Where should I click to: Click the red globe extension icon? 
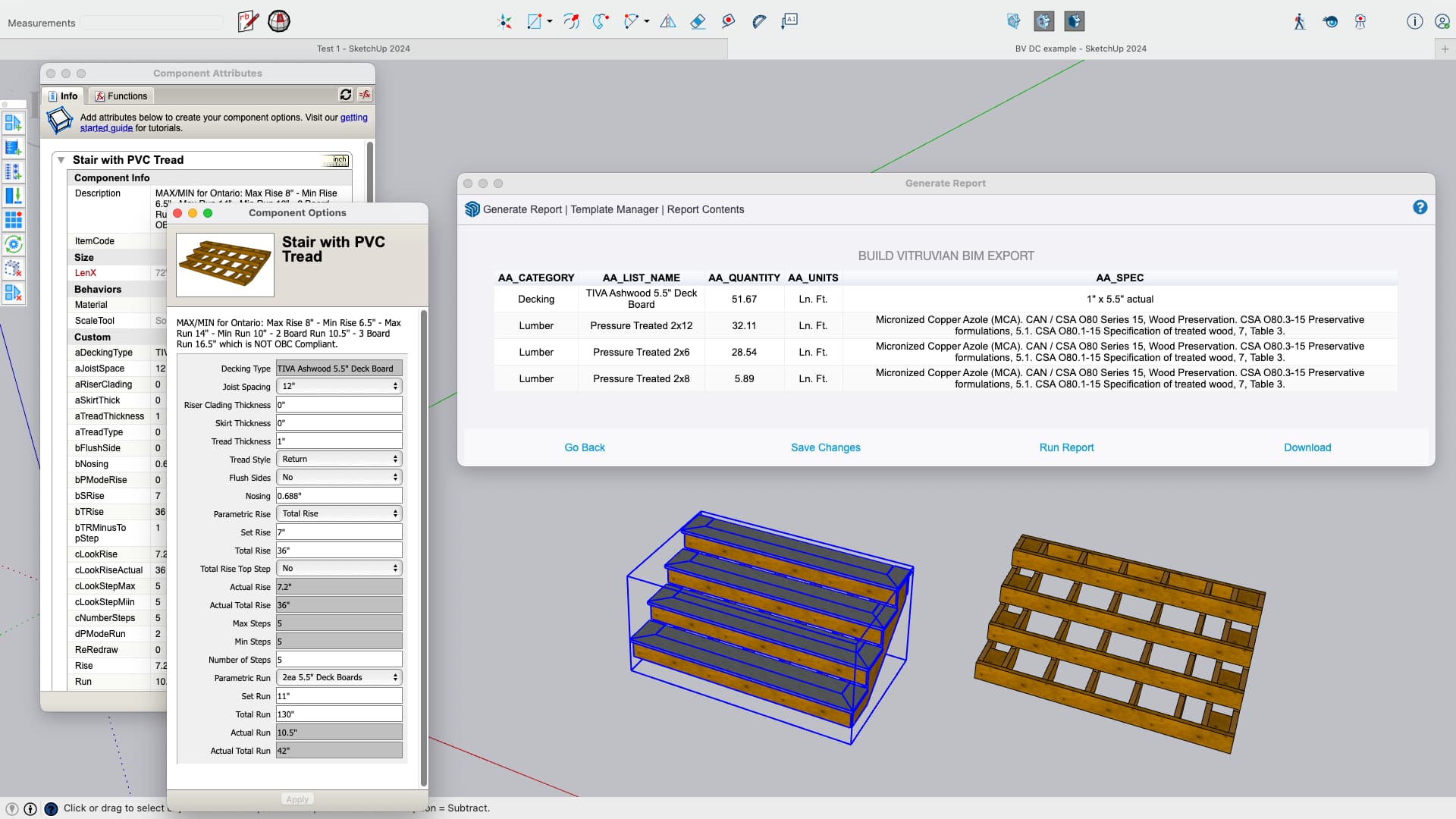[x=279, y=21]
